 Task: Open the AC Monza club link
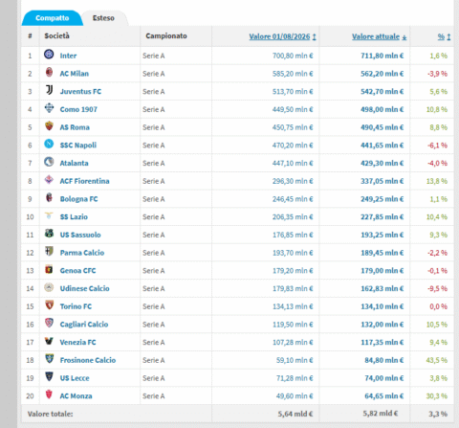pos(76,395)
